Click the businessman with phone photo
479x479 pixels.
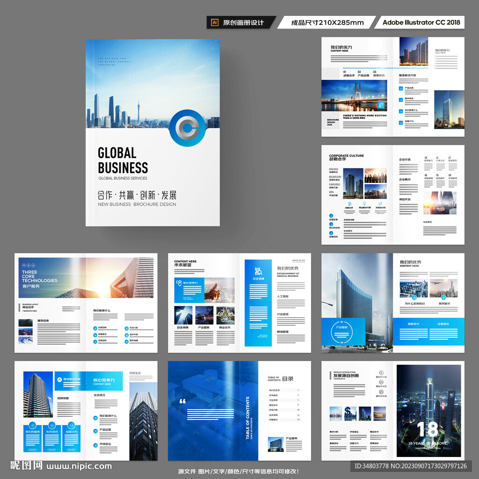pyautogui.click(x=440, y=203)
